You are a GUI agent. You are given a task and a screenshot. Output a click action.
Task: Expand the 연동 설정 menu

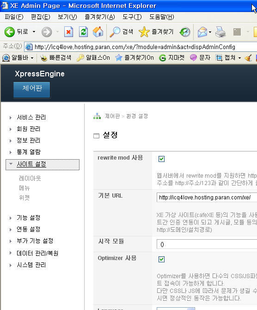click(29, 229)
